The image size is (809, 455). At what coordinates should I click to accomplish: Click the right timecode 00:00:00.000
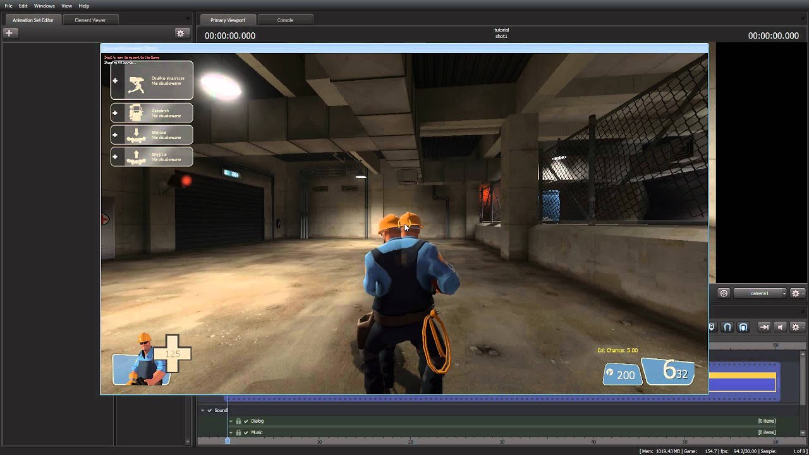click(x=774, y=36)
